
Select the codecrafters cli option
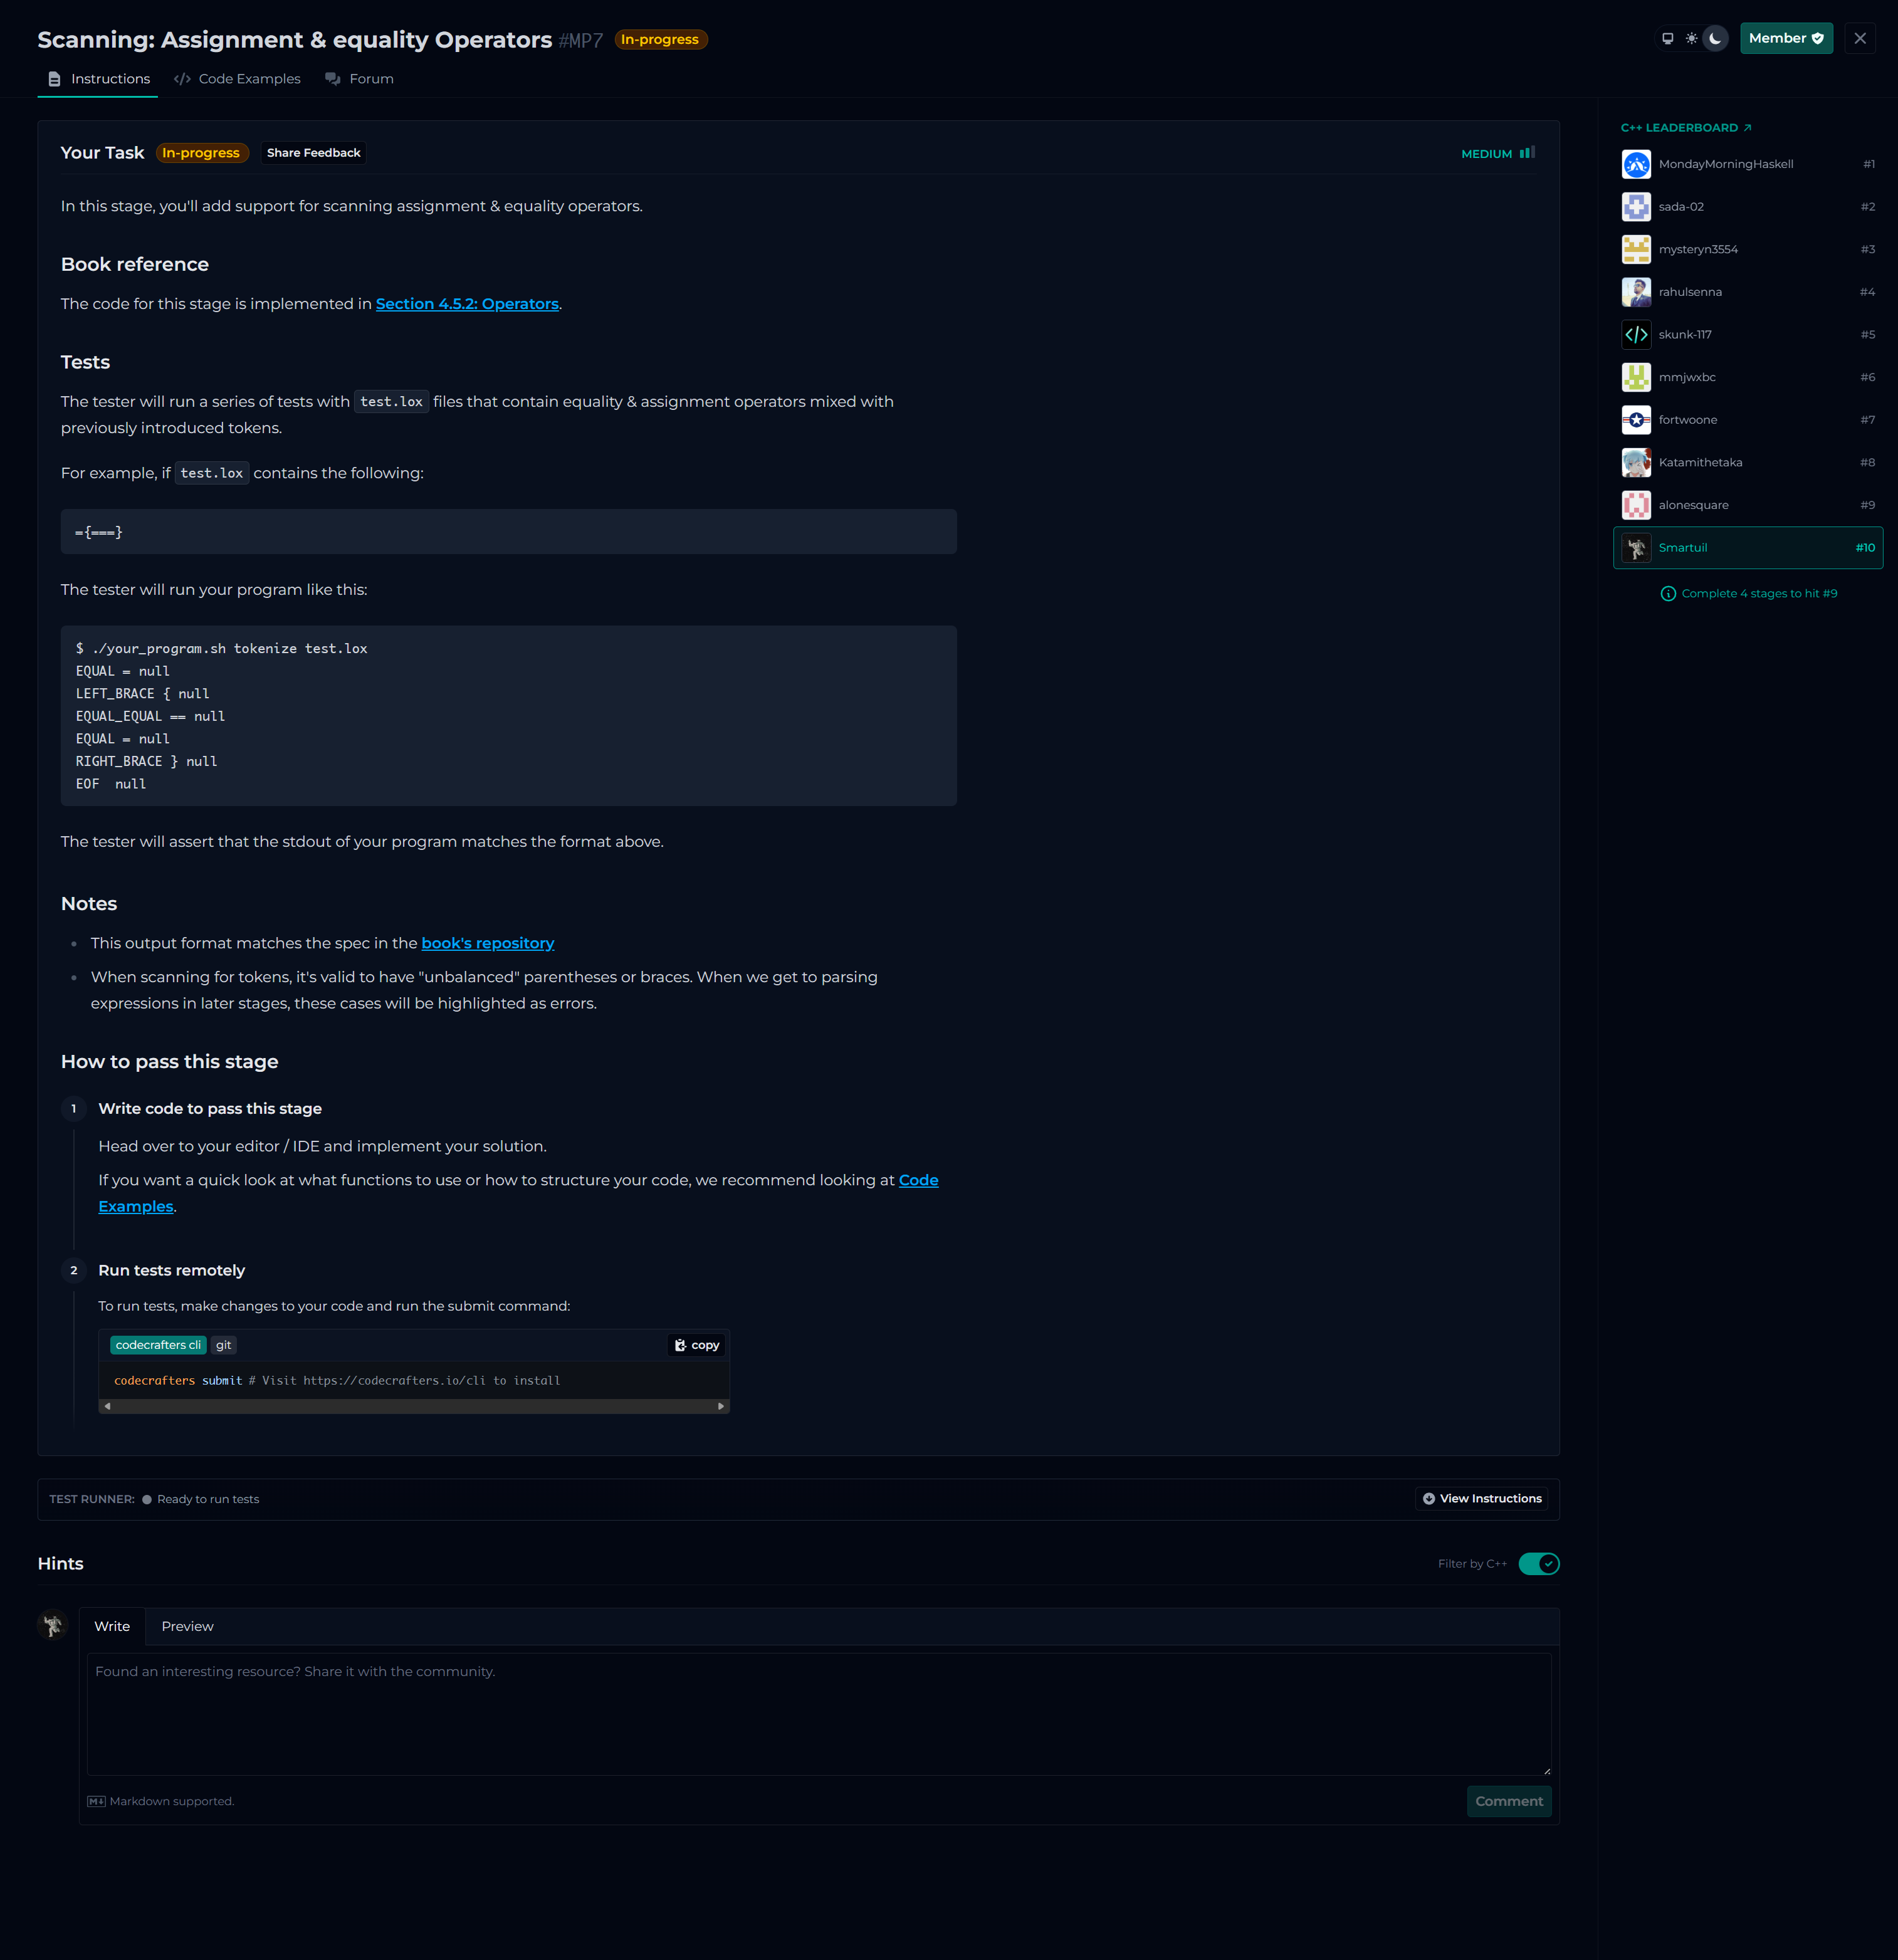(158, 1345)
